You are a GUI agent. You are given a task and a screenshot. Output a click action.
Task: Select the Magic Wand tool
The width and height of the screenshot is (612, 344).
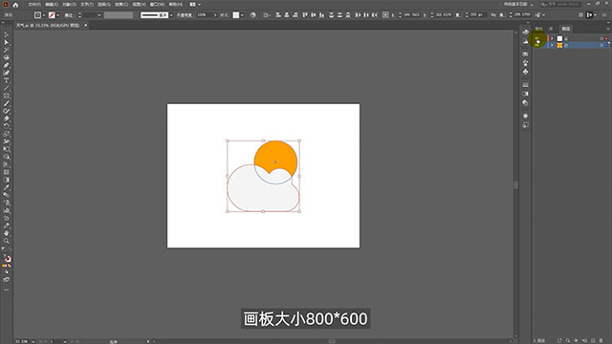[x=7, y=50]
